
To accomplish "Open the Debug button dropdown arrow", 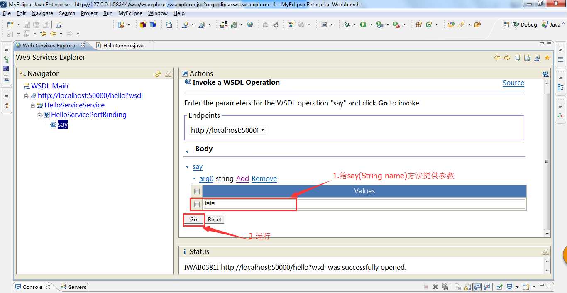I will 354,25.
